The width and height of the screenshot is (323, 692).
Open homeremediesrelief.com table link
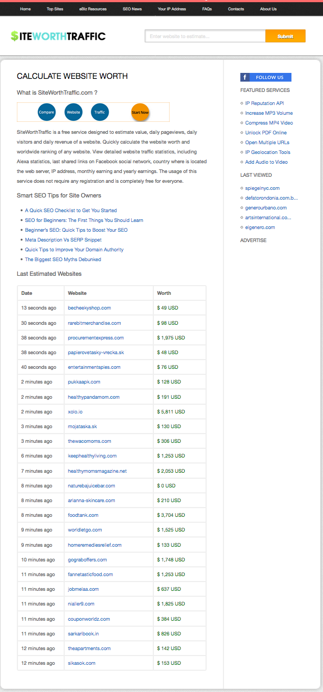coord(95,545)
